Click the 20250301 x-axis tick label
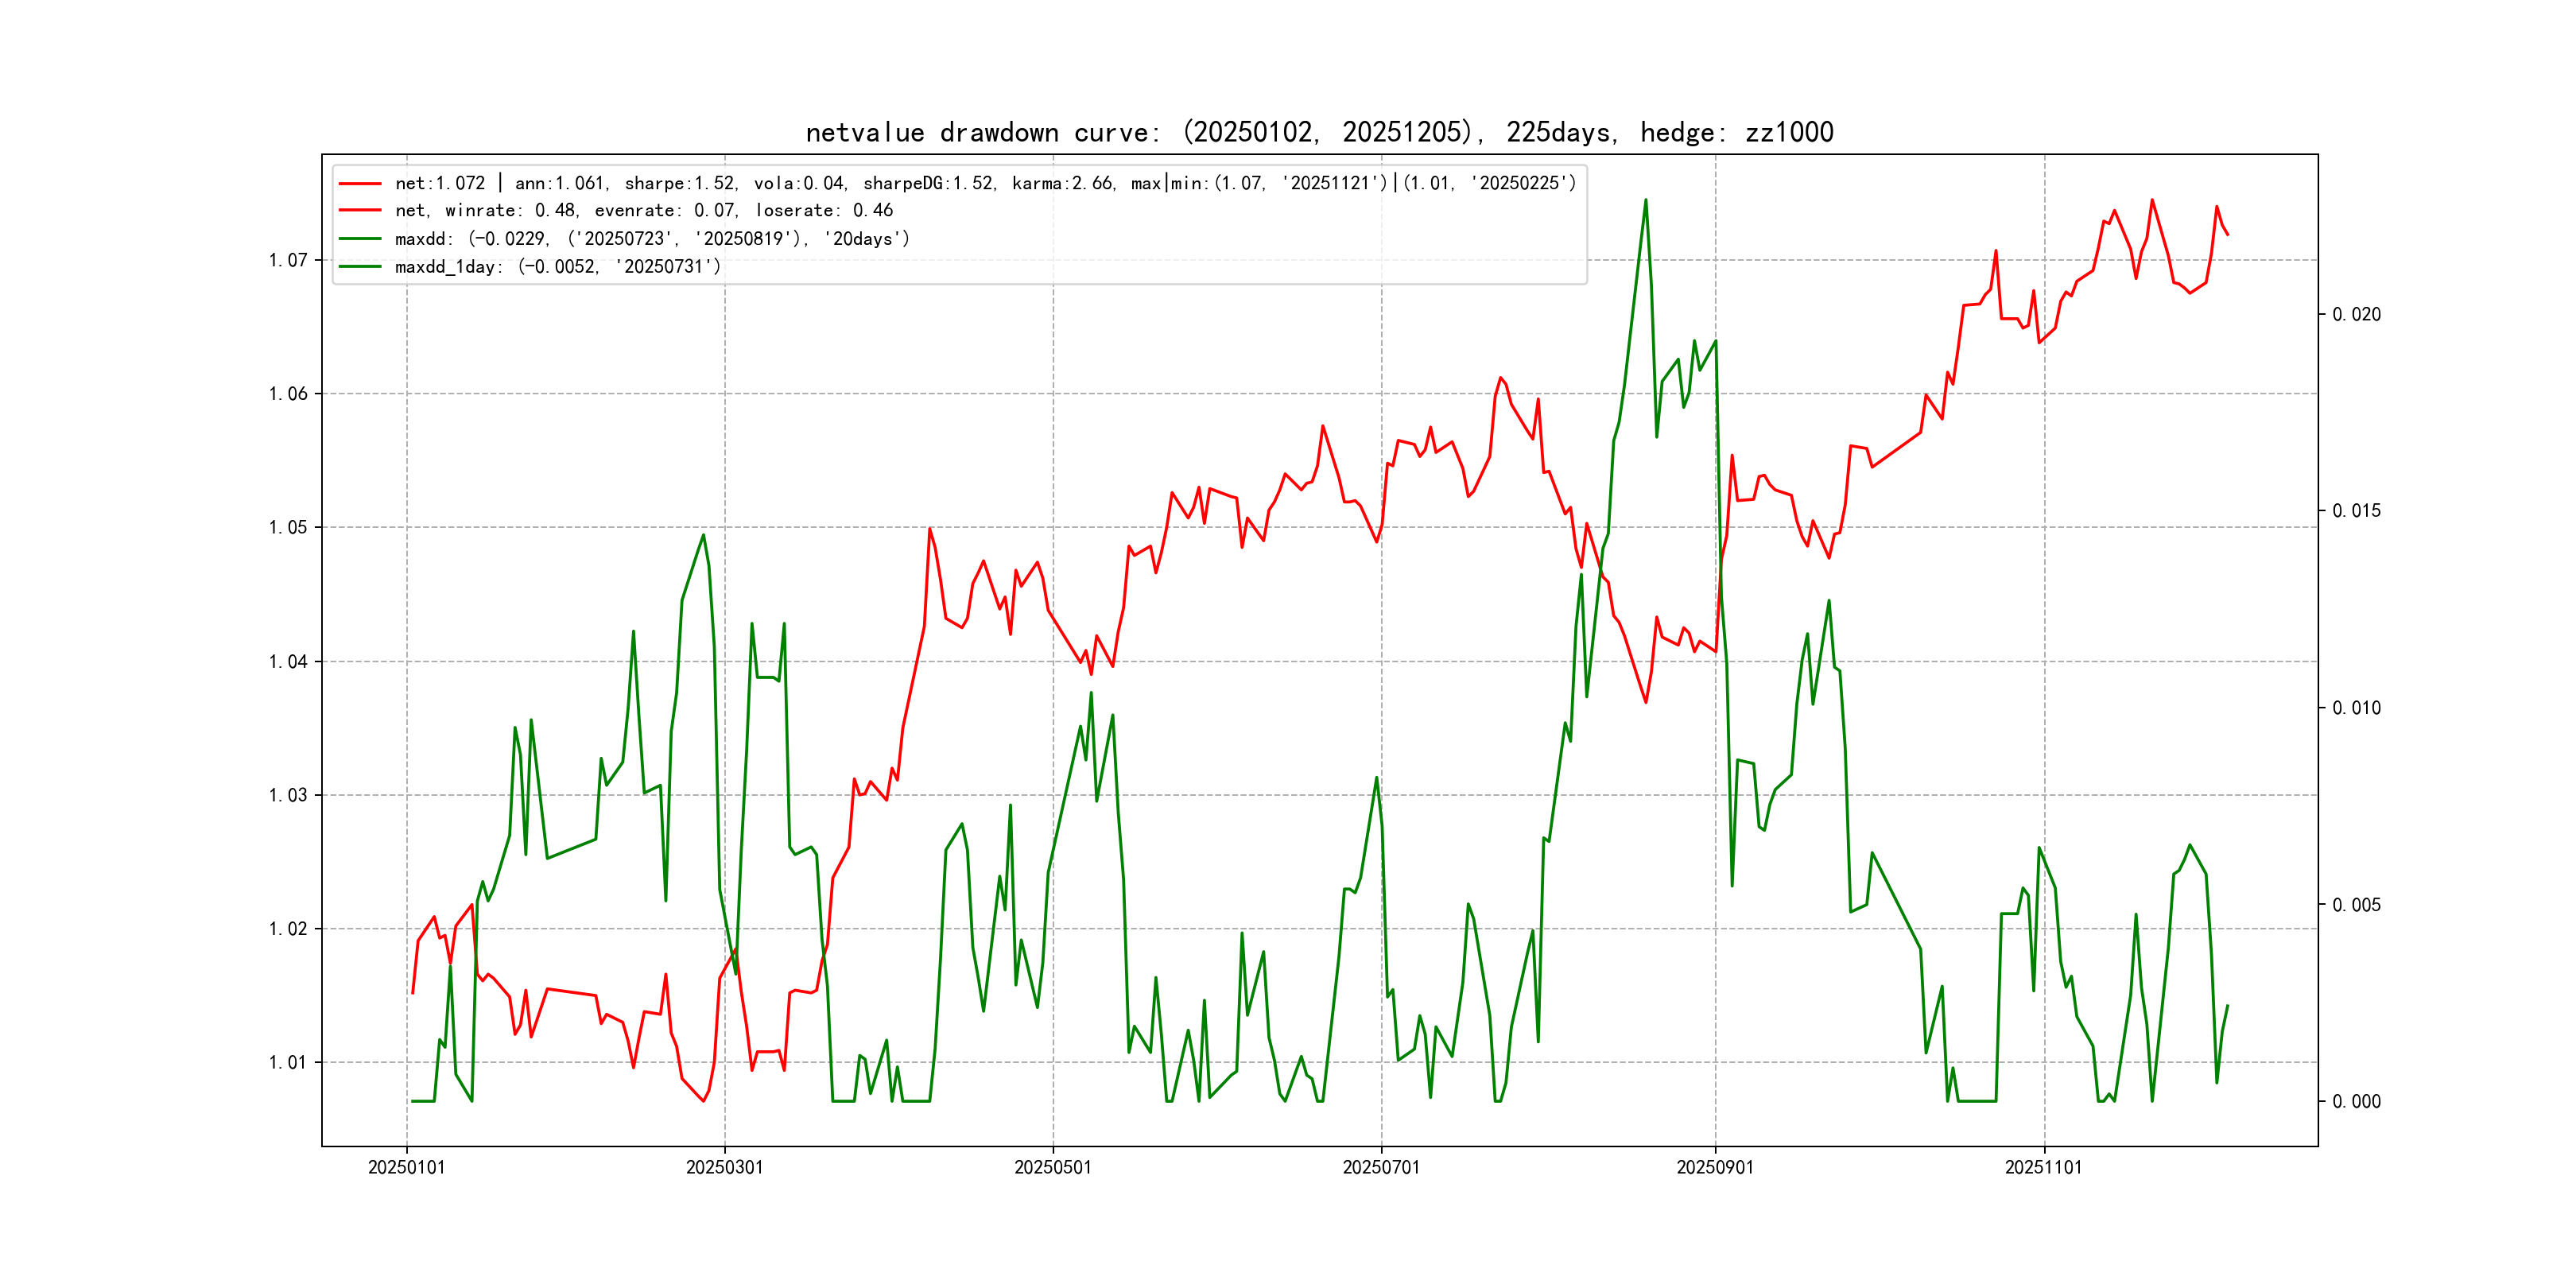This screenshot has height=1288, width=2576. (x=724, y=1168)
